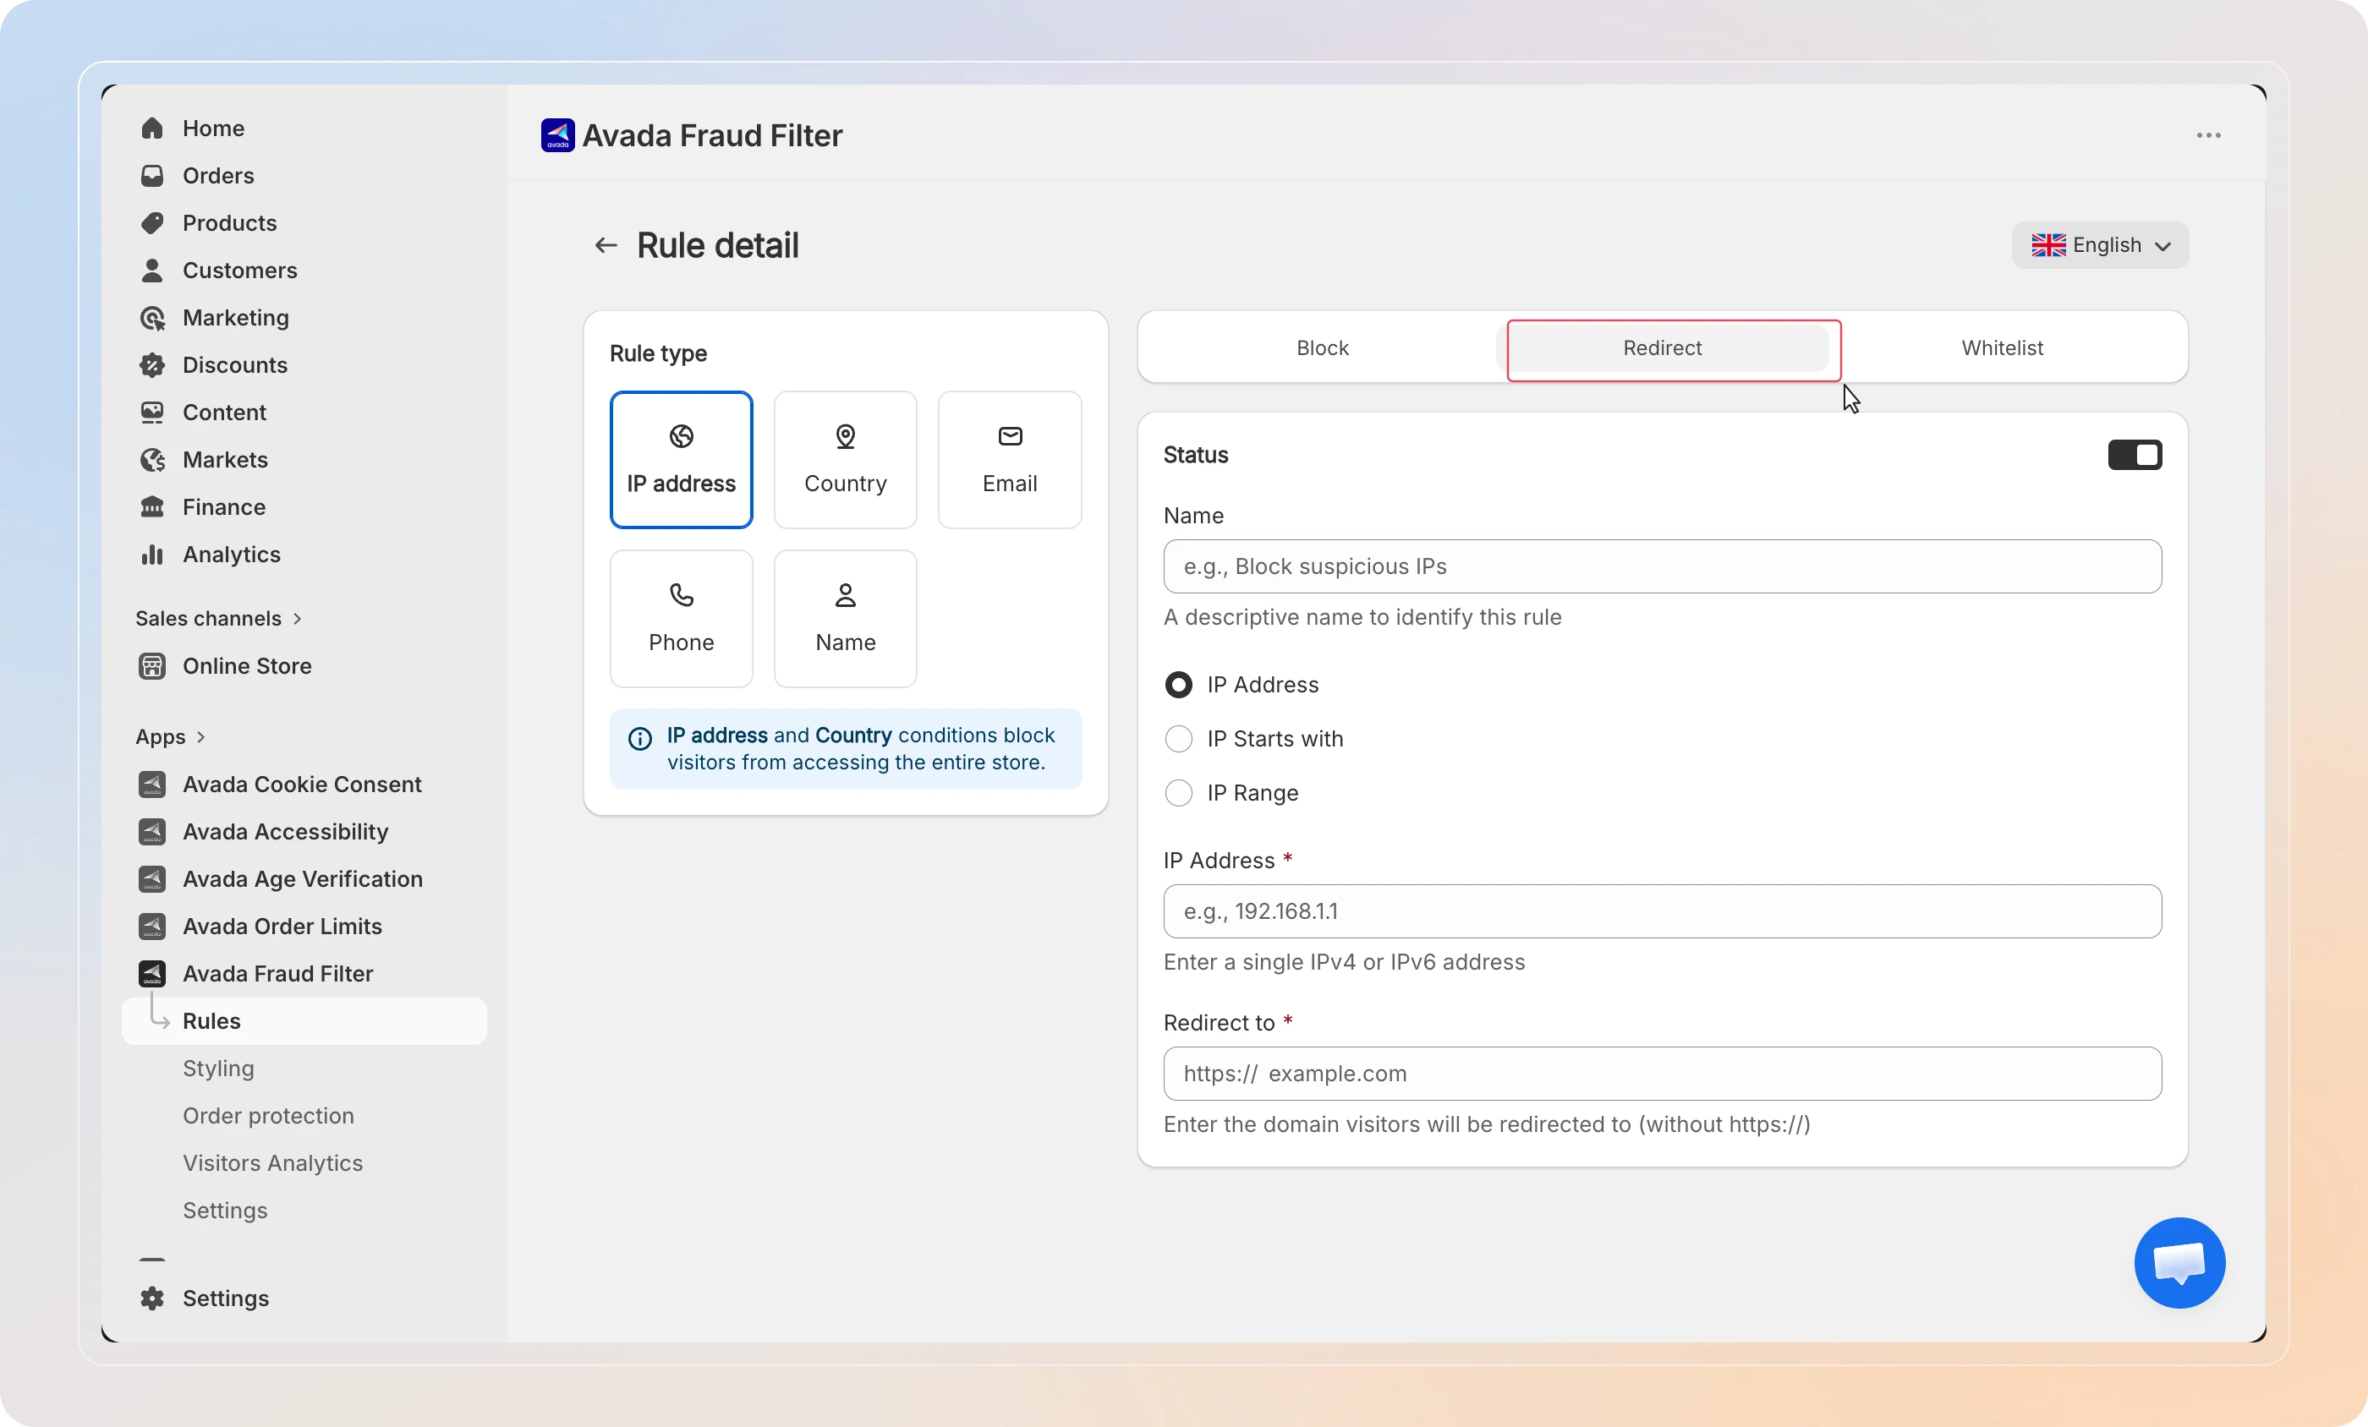Open the Avada Order Limits app link
This screenshot has height=1427, width=2368.
pyautogui.click(x=282, y=927)
